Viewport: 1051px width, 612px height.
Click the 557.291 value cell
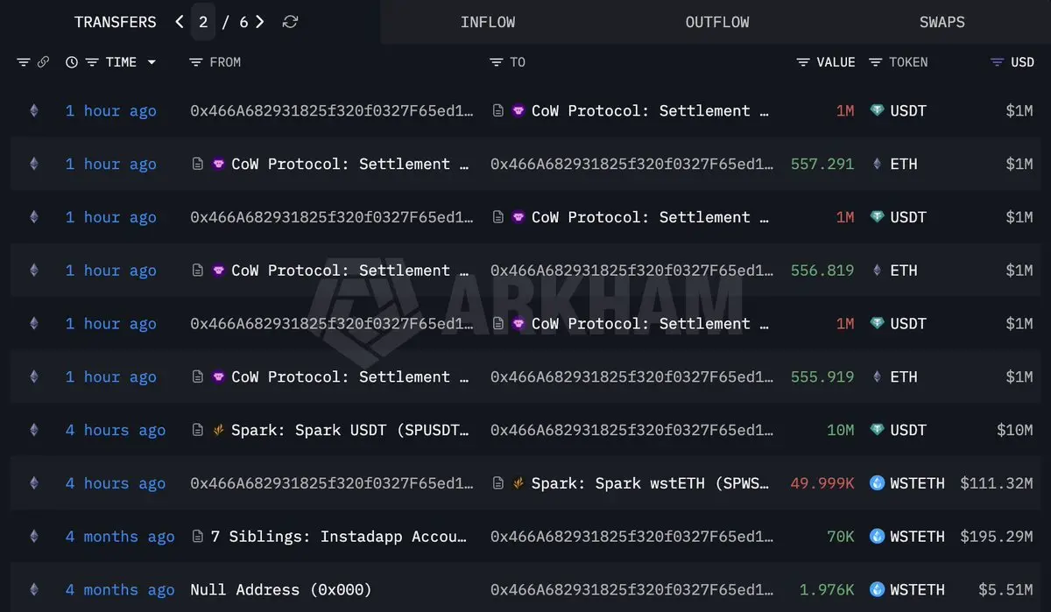point(822,164)
